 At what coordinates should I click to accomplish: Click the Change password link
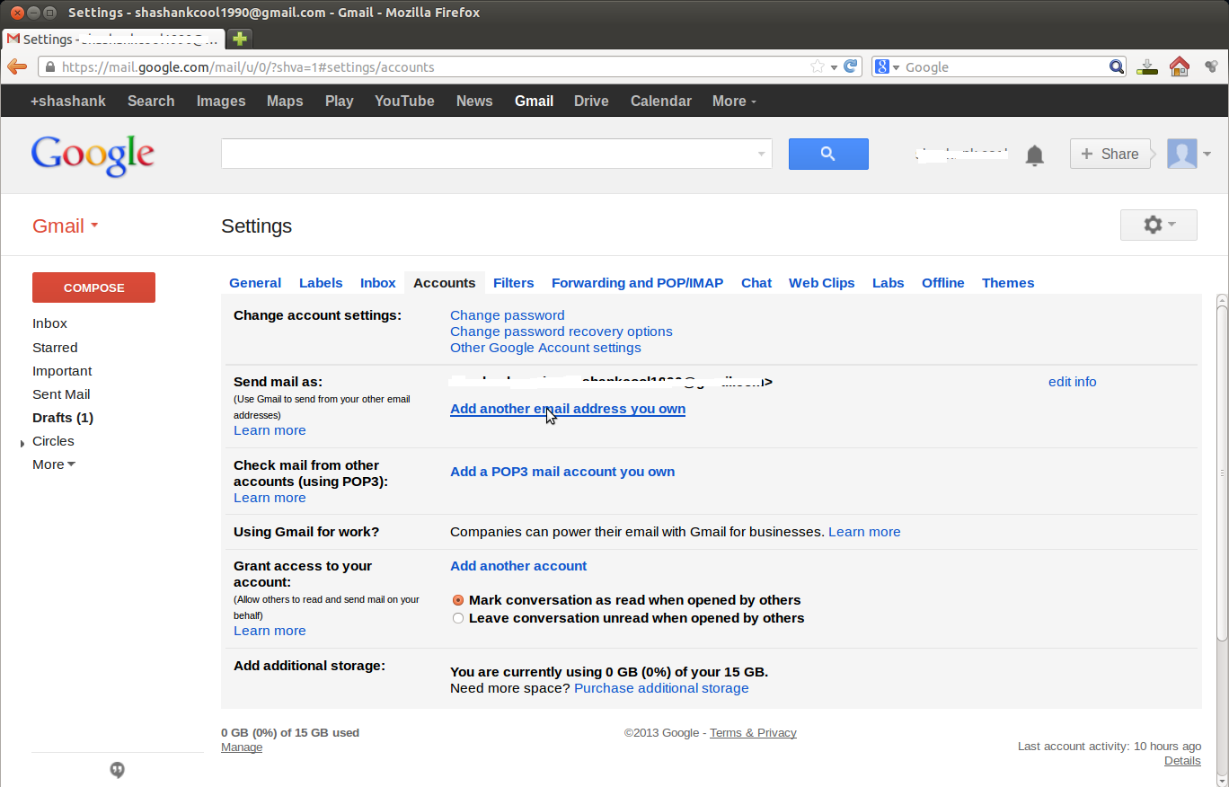tap(508, 315)
